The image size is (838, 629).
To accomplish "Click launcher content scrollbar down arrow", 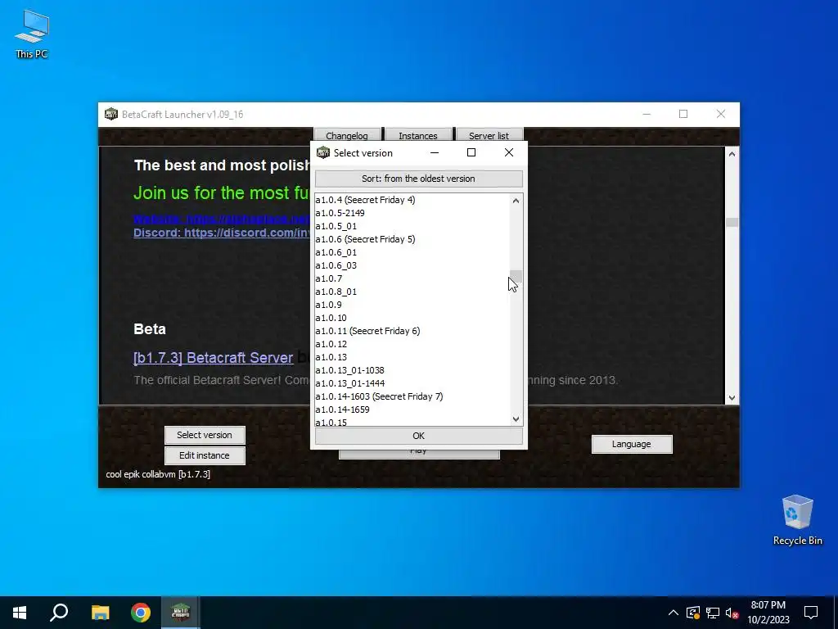I will pos(732,398).
